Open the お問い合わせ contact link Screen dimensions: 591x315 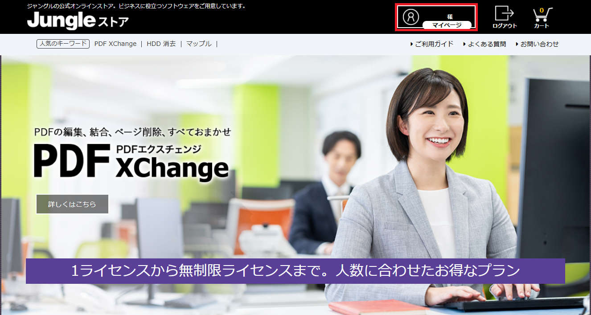click(537, 44)
